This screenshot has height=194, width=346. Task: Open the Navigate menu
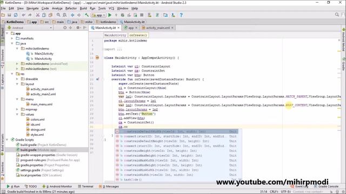(x=32, y=9)
